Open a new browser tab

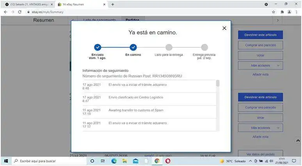tap(113, 4)
